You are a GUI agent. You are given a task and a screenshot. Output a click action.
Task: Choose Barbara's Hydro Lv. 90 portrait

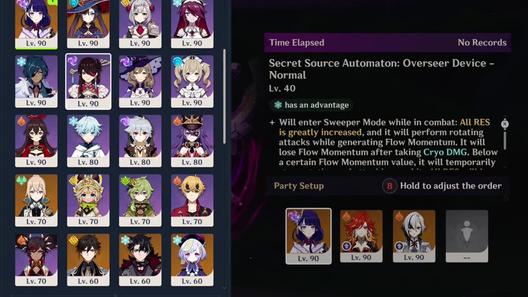click(x=192, y=81)
